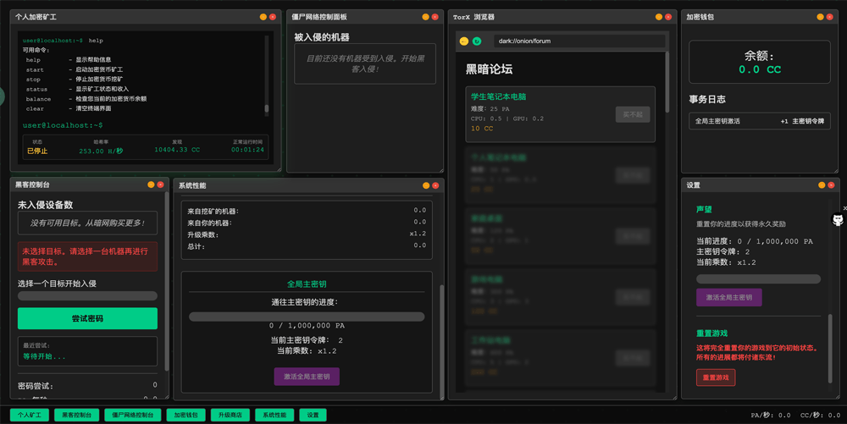Image resolution: width=847 pixels, height=424 pixels.
Task: Switch to 僵尸网络控制台 in the taskbar
Action: pos(132,416)
